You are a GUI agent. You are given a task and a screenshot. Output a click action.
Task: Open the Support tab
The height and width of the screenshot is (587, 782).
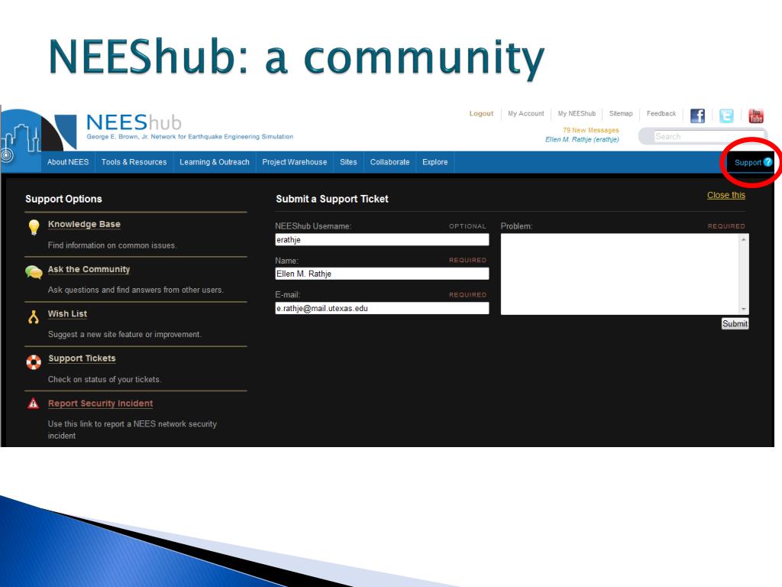click(751, 162)
